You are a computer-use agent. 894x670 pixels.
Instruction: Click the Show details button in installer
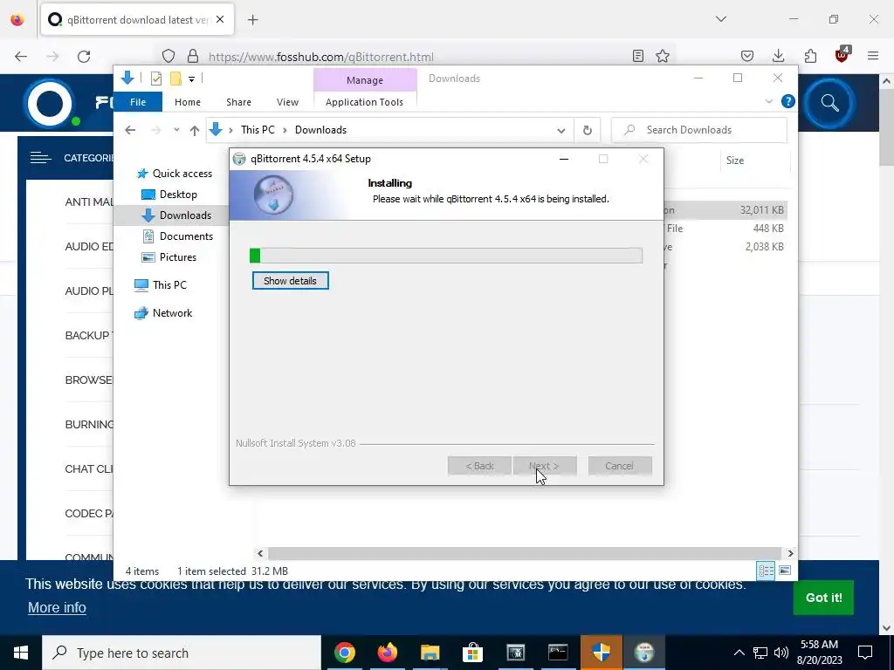(290, 281)
